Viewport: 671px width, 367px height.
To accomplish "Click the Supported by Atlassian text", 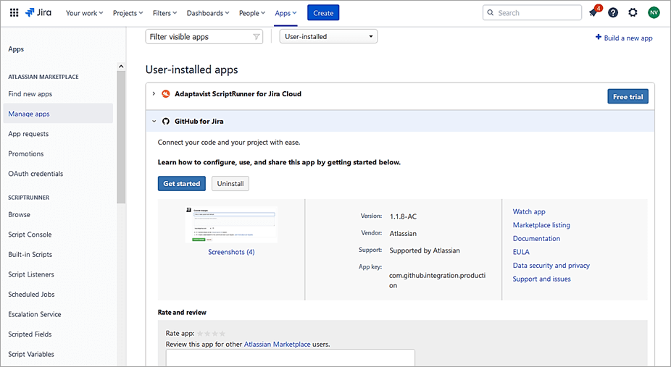I will (425, 250).
